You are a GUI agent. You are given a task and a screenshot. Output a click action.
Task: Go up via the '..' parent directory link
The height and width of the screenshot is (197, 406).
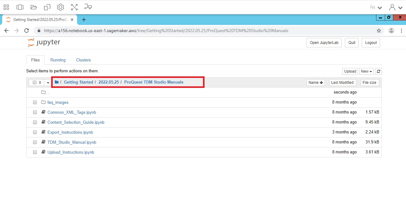(48, 93)
